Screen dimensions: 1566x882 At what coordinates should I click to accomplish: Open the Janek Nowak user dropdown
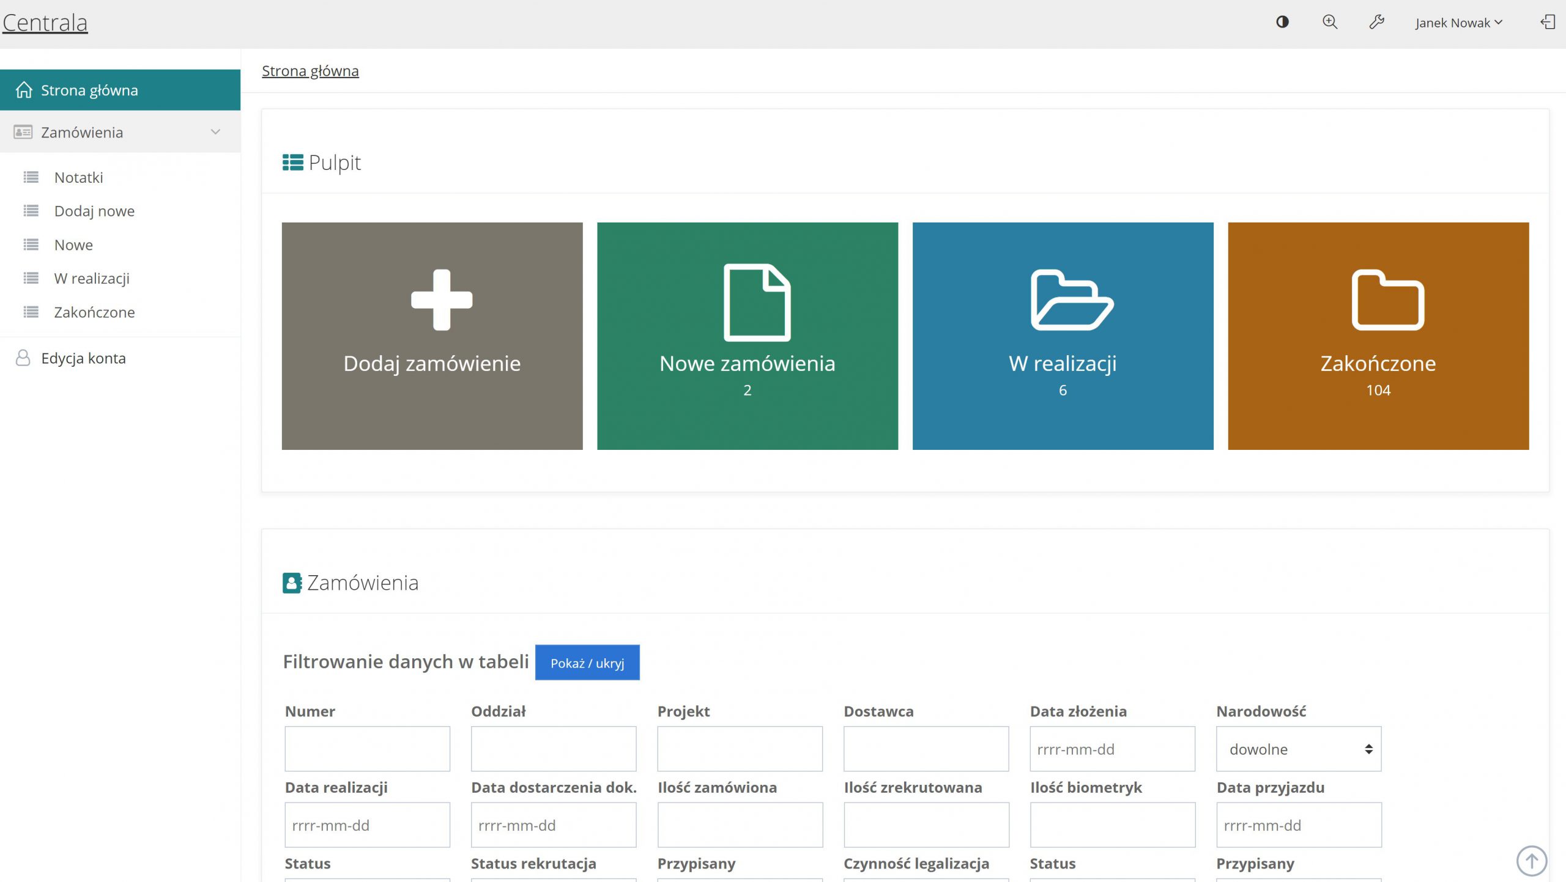point(1458,23)
